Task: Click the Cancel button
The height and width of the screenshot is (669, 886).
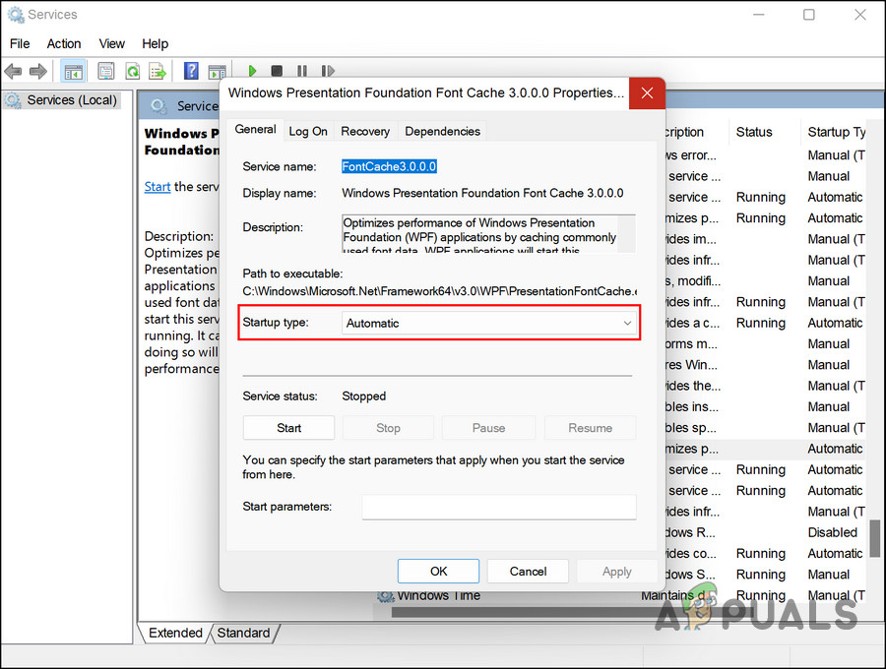Action: [528, 572]
